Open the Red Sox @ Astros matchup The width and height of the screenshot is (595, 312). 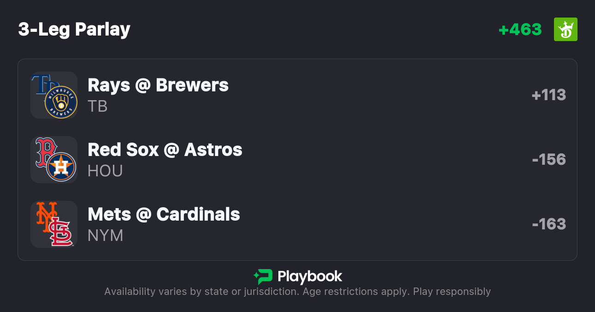pyautogui.click(x=165, y=150)
